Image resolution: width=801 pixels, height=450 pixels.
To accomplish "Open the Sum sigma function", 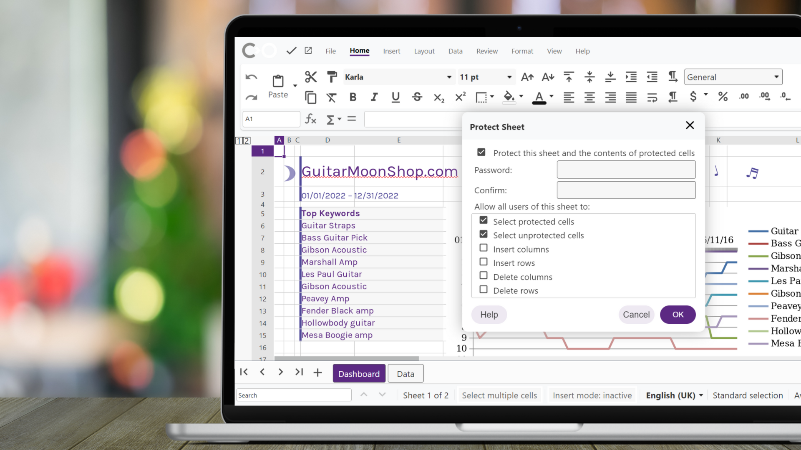I will (x=331, y=119).
